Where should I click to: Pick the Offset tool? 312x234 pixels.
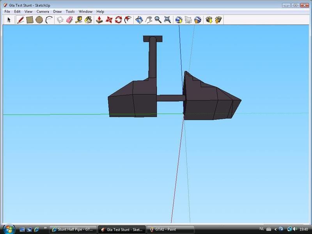(x=128, y=20)
